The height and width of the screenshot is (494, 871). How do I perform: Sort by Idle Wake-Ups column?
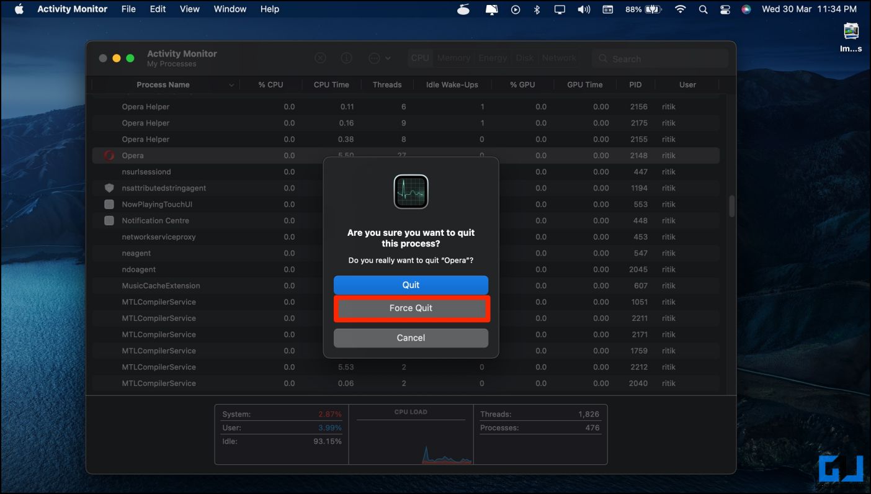pos(452,84)
